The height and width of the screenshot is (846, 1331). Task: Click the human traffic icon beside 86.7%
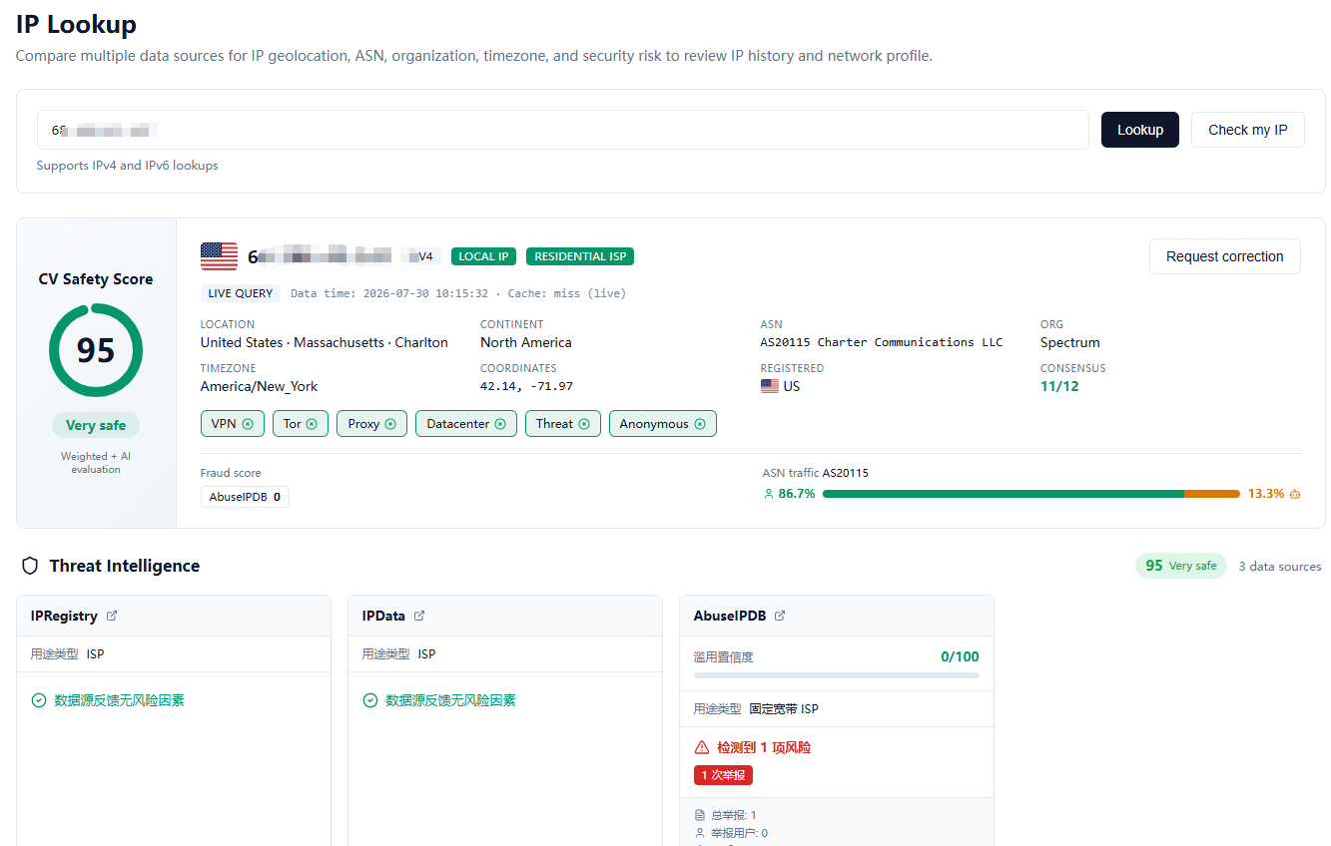pos(768,494)
